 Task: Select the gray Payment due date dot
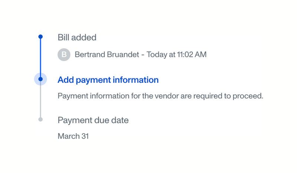(x=40, y=119)
